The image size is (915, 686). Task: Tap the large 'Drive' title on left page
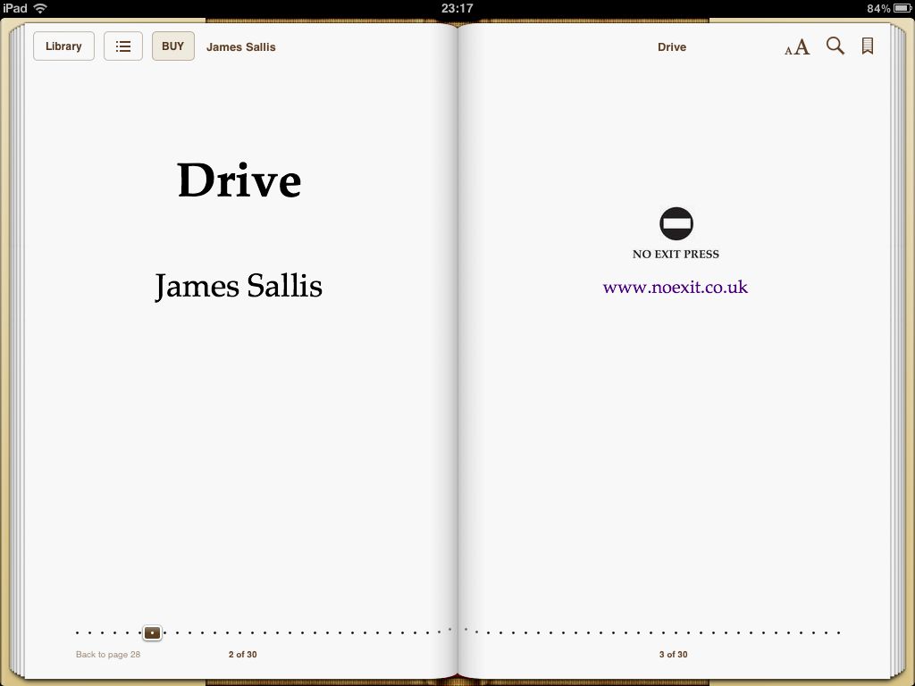[x=239, y=180]
